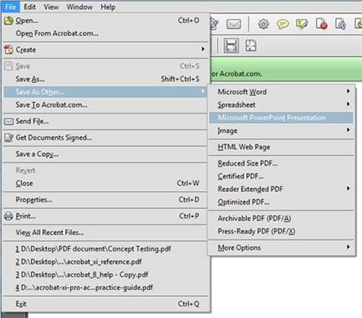
Task: Click the Revert menu entry
Action: pos(105,170)
